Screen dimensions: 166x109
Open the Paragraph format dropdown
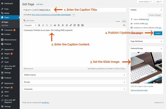coord(30,25)
